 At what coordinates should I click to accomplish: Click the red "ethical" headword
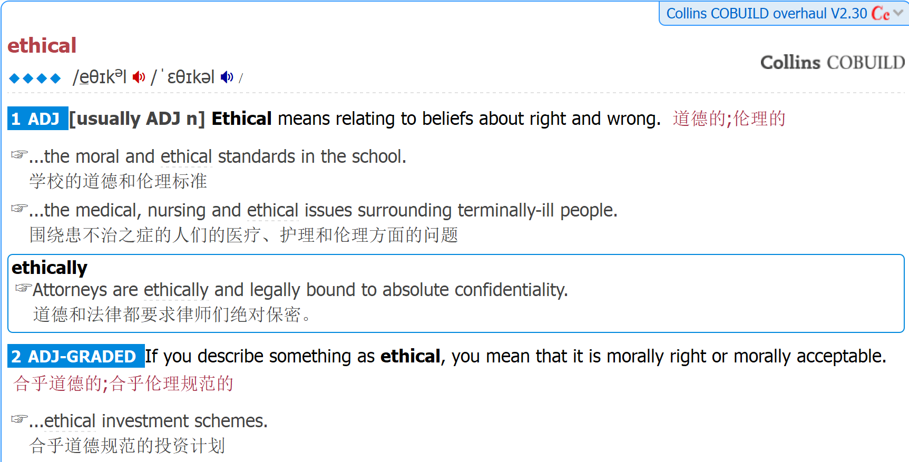(x=42, y=45)
